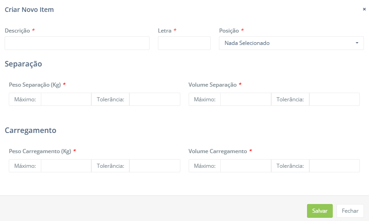Click Máximo field under Volume Carregamento
The image size is (369, 221).
point(246,166)
